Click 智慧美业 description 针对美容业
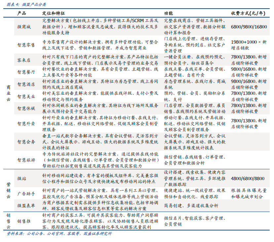Image resolution: width=274 pixels, height=242 pixels. click(100, 96)
